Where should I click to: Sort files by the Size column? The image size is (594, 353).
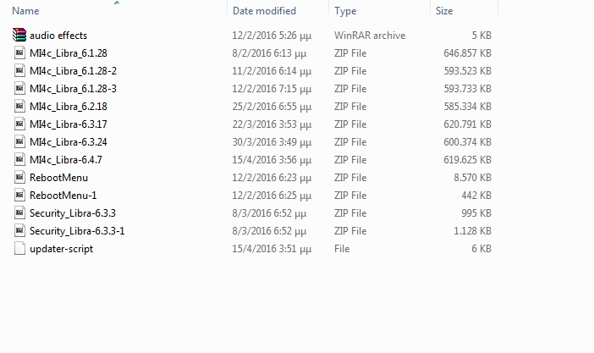[x=444, y=11]
